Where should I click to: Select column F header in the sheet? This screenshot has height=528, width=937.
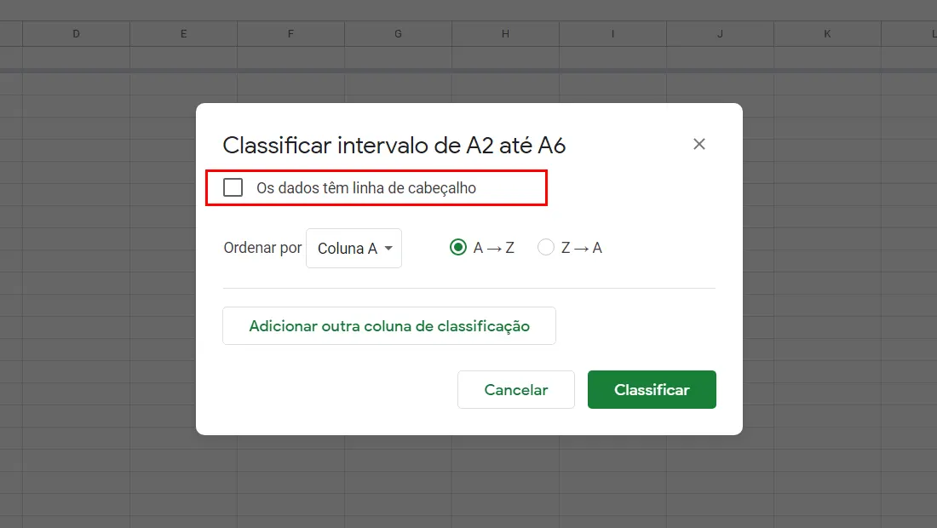coord(290,34)
